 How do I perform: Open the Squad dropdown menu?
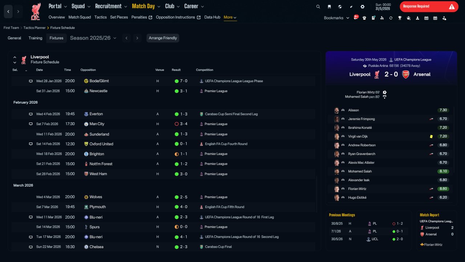[81, 6]
